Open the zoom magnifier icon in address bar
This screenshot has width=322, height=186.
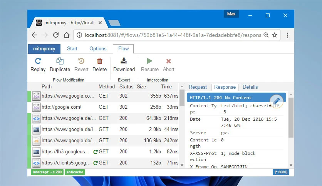click(x=266, y=35)
